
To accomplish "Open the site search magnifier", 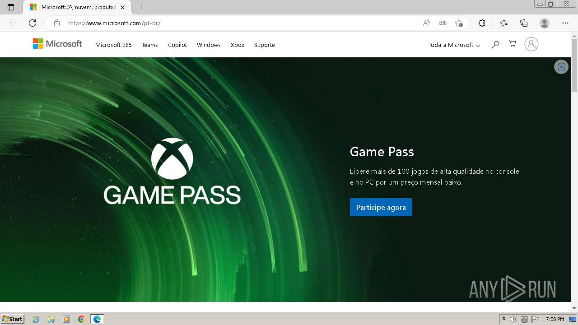I will point(495,44).
